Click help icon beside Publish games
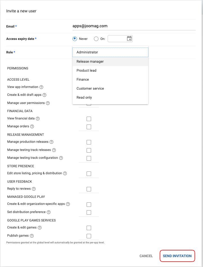The height and width of the screenshot is (267, 203). click(x=32, y=236)
